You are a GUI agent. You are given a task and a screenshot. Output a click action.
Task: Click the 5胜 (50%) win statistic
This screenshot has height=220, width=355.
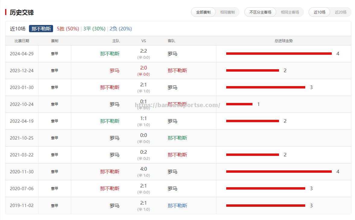[68, 29]
